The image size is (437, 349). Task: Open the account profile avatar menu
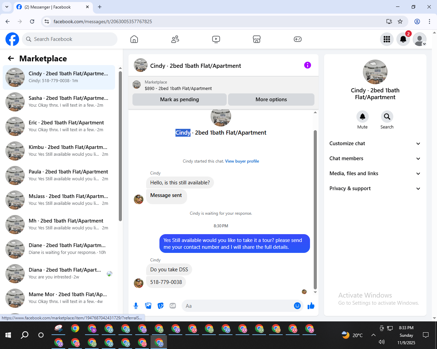pos(420,39)
